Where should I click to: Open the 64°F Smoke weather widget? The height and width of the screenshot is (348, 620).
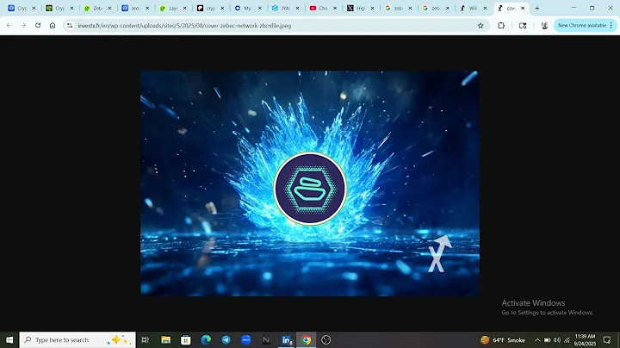[x=503, y=339]
